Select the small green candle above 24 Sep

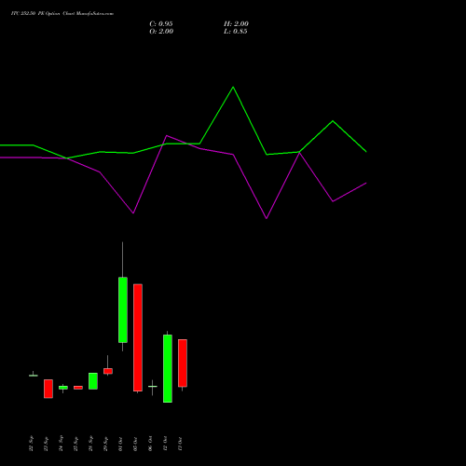(63, 388)
